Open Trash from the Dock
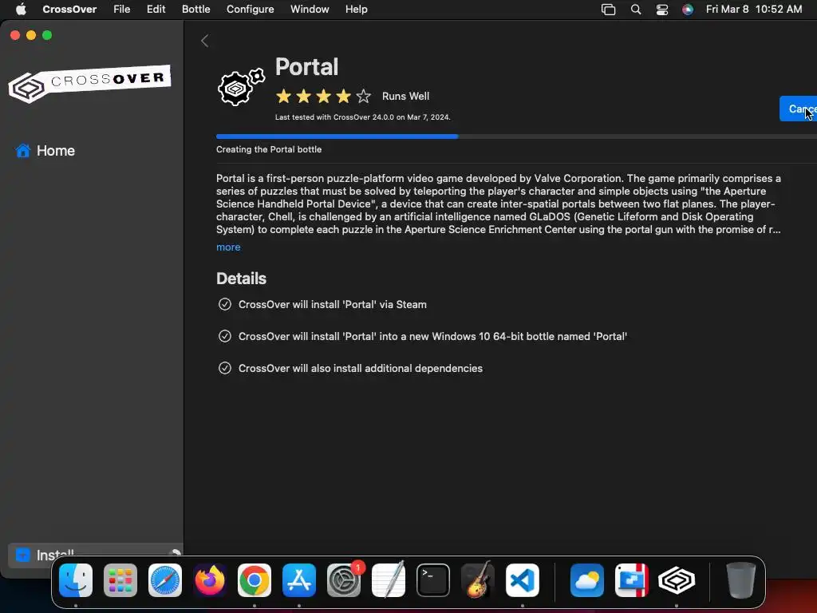This screenshot has height=613, width=817. (741, 580)
